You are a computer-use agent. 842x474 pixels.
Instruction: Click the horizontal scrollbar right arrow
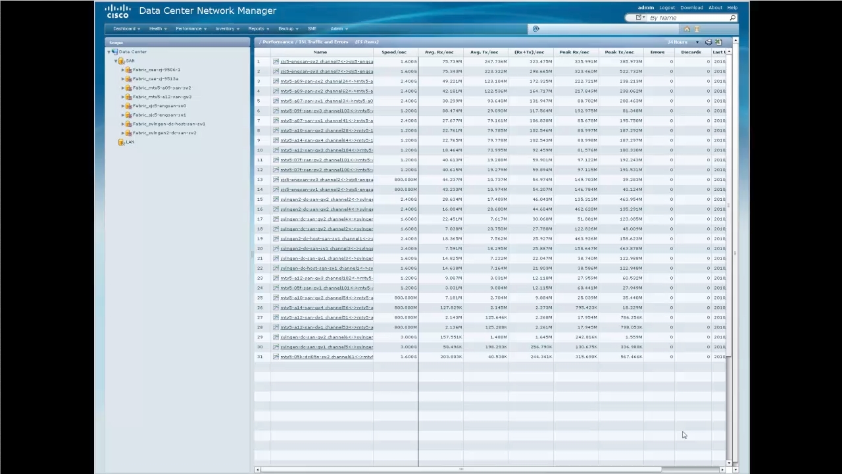[722, 469]
